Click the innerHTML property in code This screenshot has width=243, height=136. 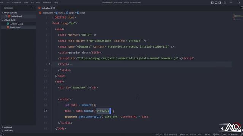(129, 117)
